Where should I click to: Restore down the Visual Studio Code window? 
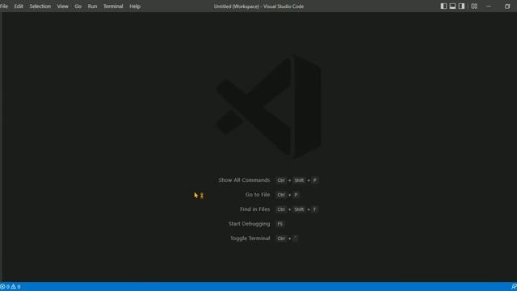(507, 6)
